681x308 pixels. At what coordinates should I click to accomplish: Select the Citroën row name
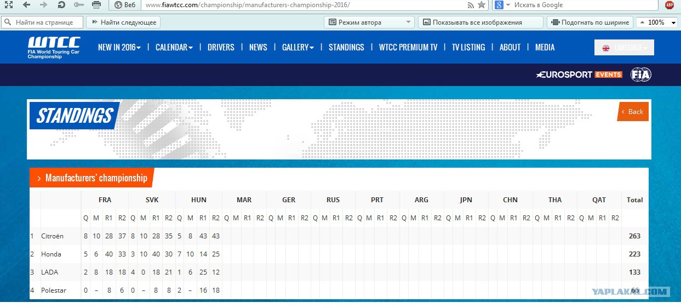point(52,236)
